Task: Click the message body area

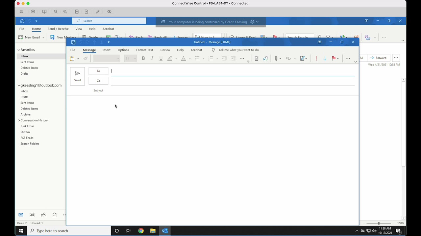Action: [x=212, y=160]
